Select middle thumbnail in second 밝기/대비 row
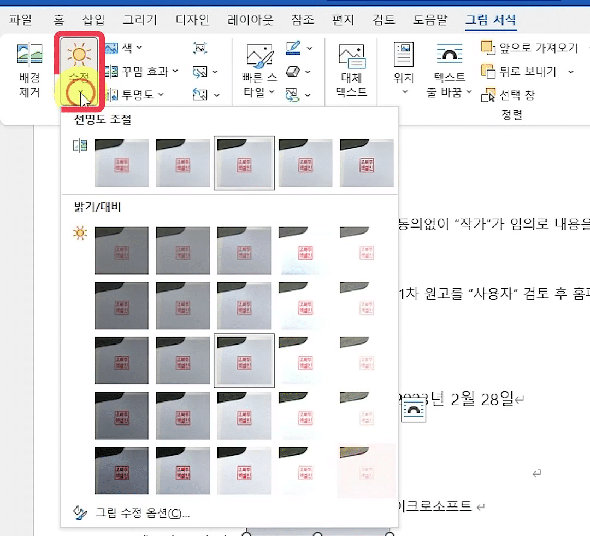This screenshot has height=536, width=590. coord(244,306)
